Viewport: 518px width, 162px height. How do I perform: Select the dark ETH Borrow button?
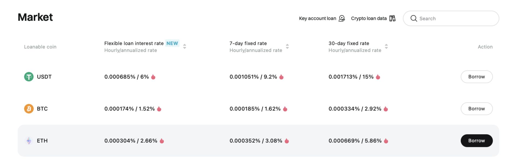pyautogui.click(x=477, y=141)
